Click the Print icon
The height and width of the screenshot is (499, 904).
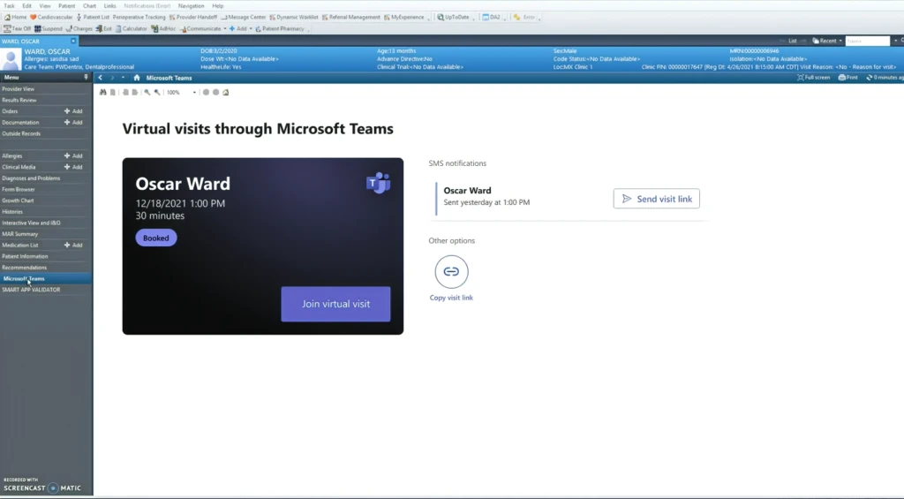click(847, 78)
